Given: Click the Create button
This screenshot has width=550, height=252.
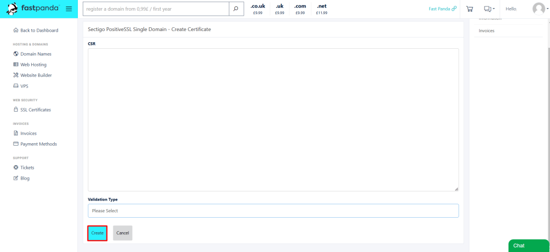Looking at the screenshot, I should click(97, 233).
